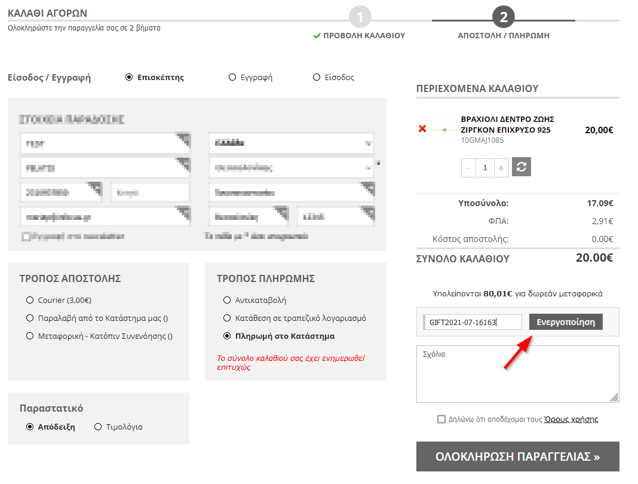
Task: Go to step 1 cart view circle
Action: coord(360,17)
